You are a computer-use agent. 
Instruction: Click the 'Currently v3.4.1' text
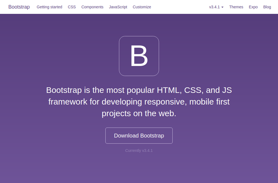(x=139, y=151)
